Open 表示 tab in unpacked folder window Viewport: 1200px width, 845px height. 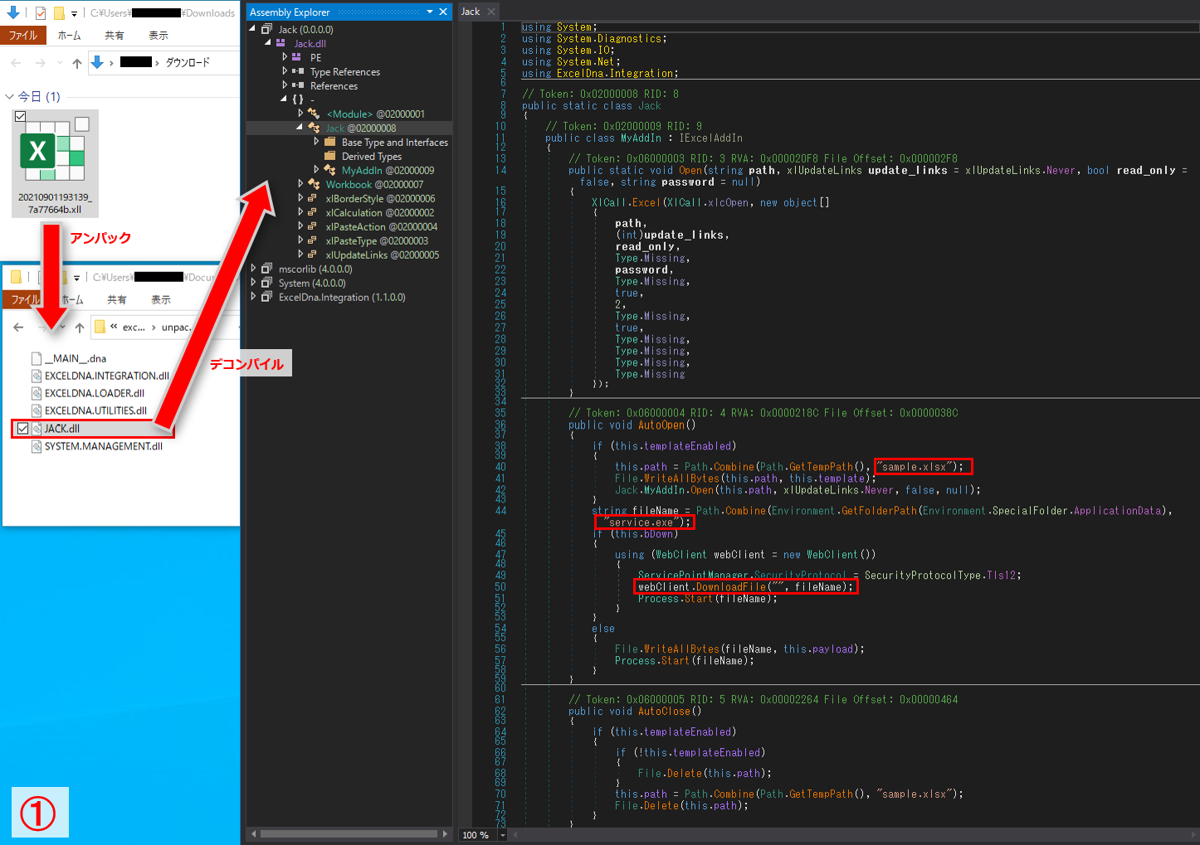coord(161,300)
